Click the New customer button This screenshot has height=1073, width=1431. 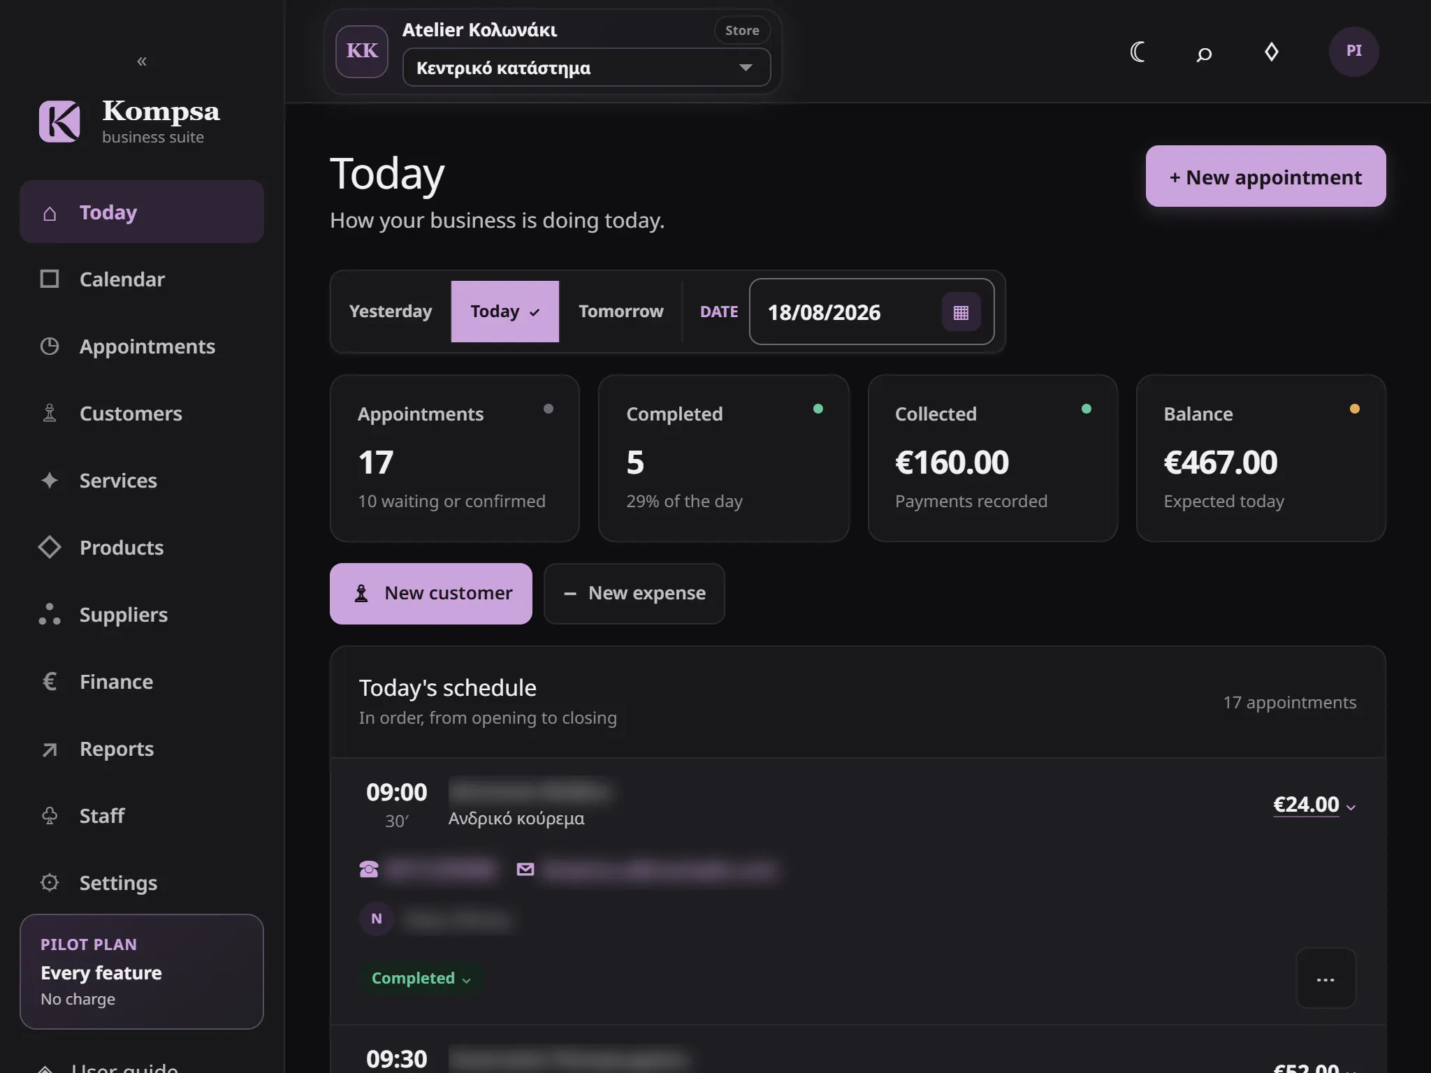click(x=431, y=594)
